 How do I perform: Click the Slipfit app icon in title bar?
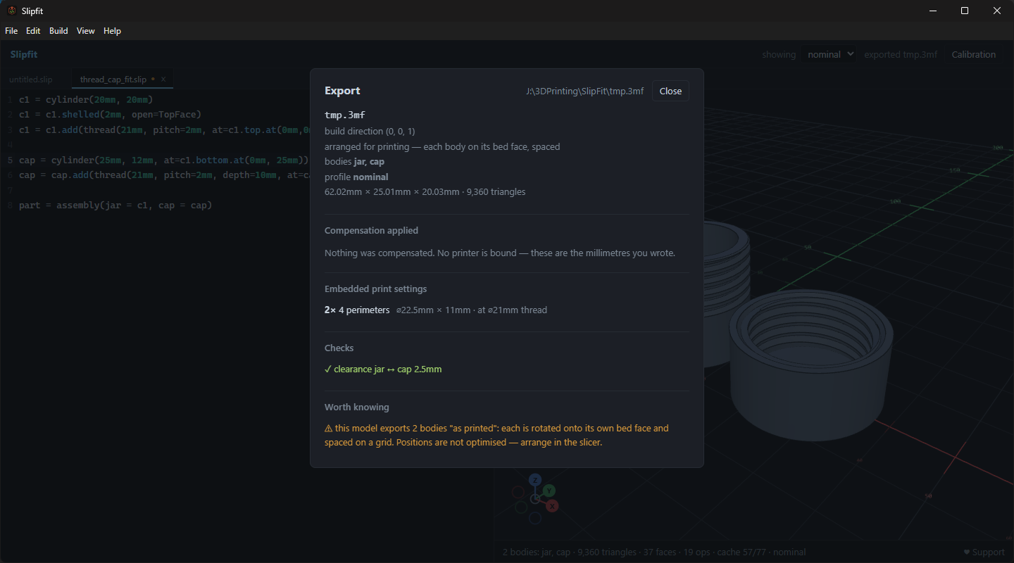pyautogui.click(x=11, y=11)
